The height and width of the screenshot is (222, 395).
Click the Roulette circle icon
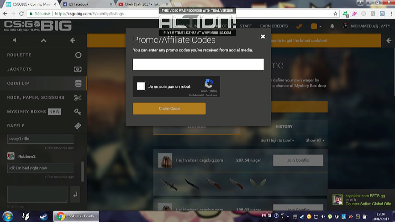tap(78, 55)
